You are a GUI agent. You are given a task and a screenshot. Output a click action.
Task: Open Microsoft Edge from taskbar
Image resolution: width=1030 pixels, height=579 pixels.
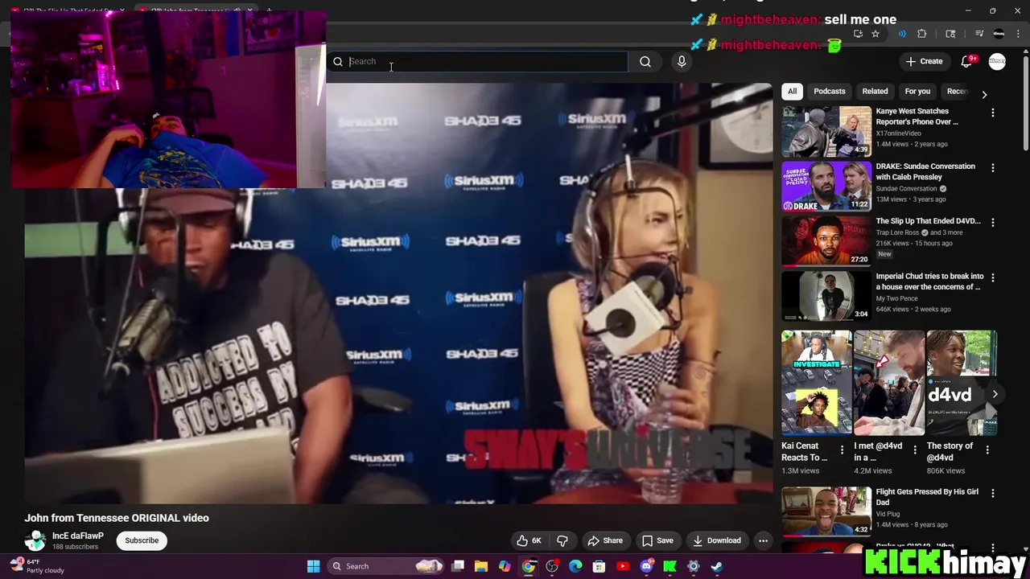point(575,566)
